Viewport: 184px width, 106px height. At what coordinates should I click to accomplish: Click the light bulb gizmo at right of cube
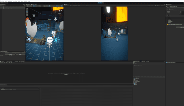click(x=56, y=40)
